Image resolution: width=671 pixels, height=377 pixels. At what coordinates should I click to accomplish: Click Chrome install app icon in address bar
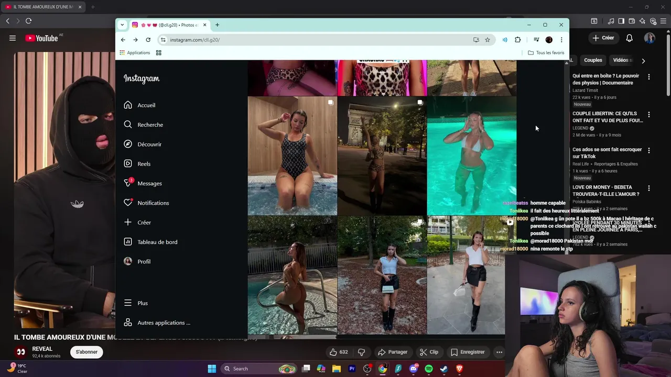click(x=476, y=40)
